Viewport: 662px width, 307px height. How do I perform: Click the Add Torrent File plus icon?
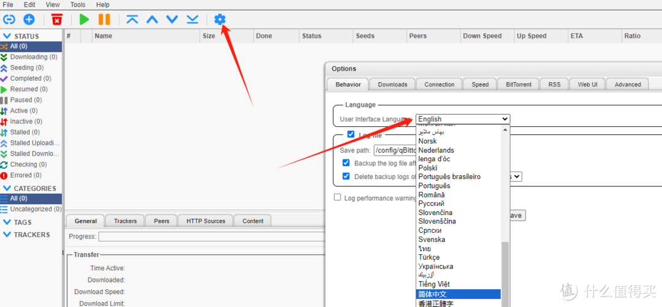point(29,20)
